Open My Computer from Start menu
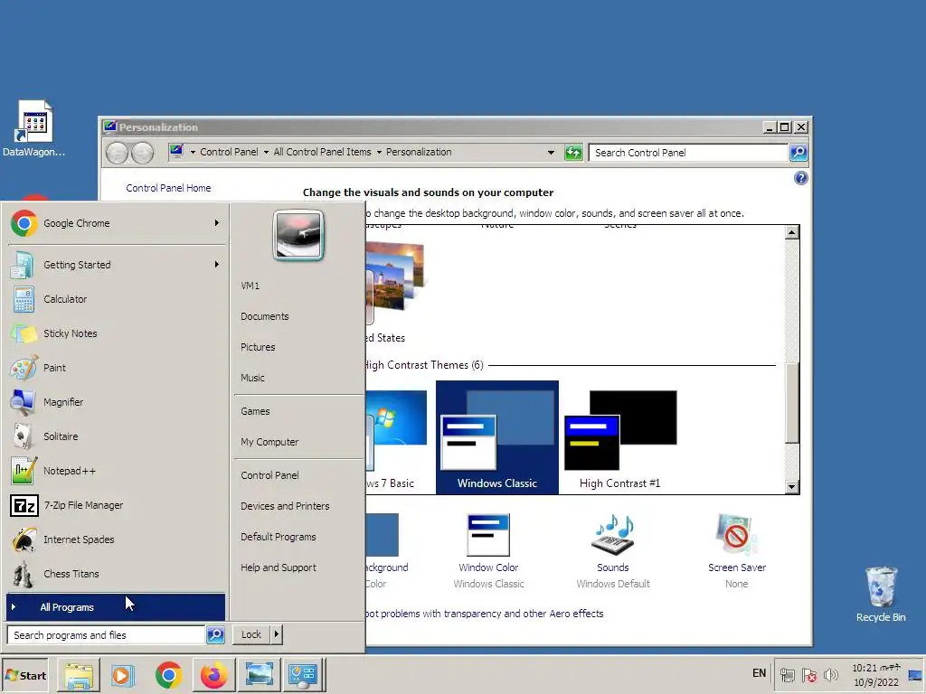 pyautogui.click(x=269, y=442)
